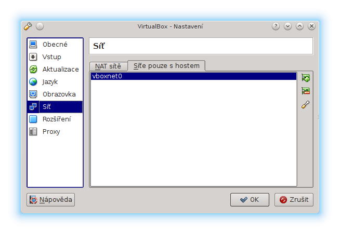Click the round pin button beside the wrench

(x=40, y=26)
